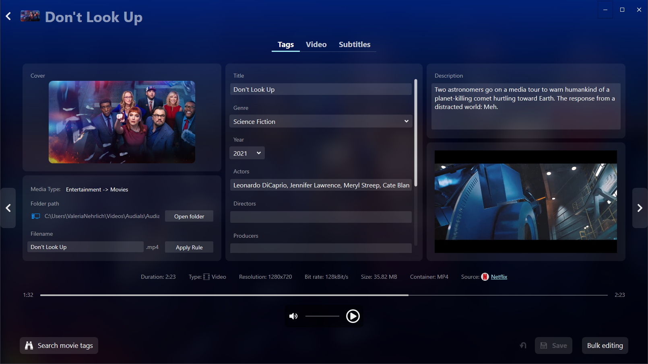Select the Tags tab
Viewport: 648px width, 364px height.
point(285,45)
